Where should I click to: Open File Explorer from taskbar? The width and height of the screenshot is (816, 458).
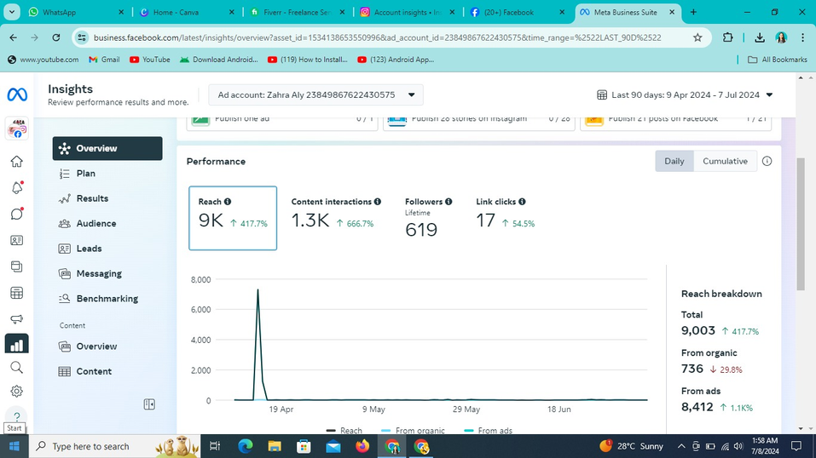click(275, 446)
